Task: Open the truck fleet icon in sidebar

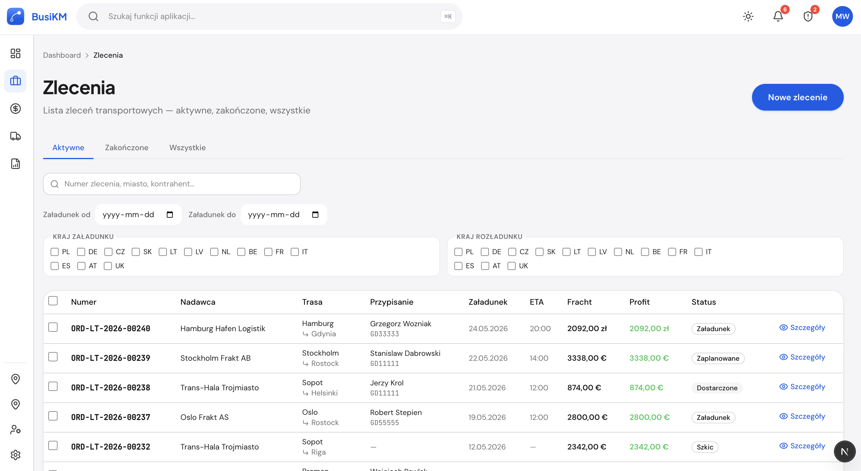Action: [15, 136]
